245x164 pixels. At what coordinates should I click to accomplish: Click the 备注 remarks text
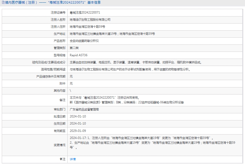126,100
